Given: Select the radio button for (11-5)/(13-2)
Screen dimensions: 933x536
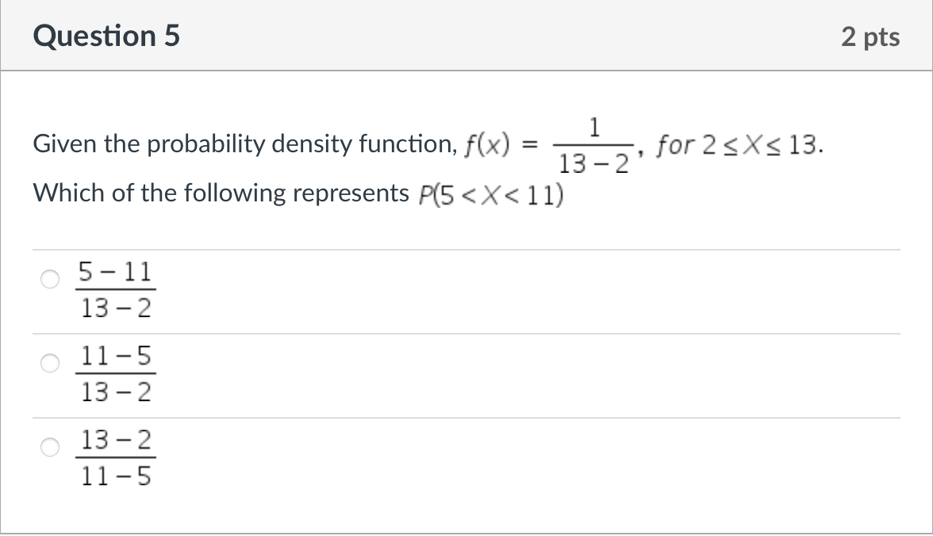Looking at the screenshot, I should pos(50,364).
